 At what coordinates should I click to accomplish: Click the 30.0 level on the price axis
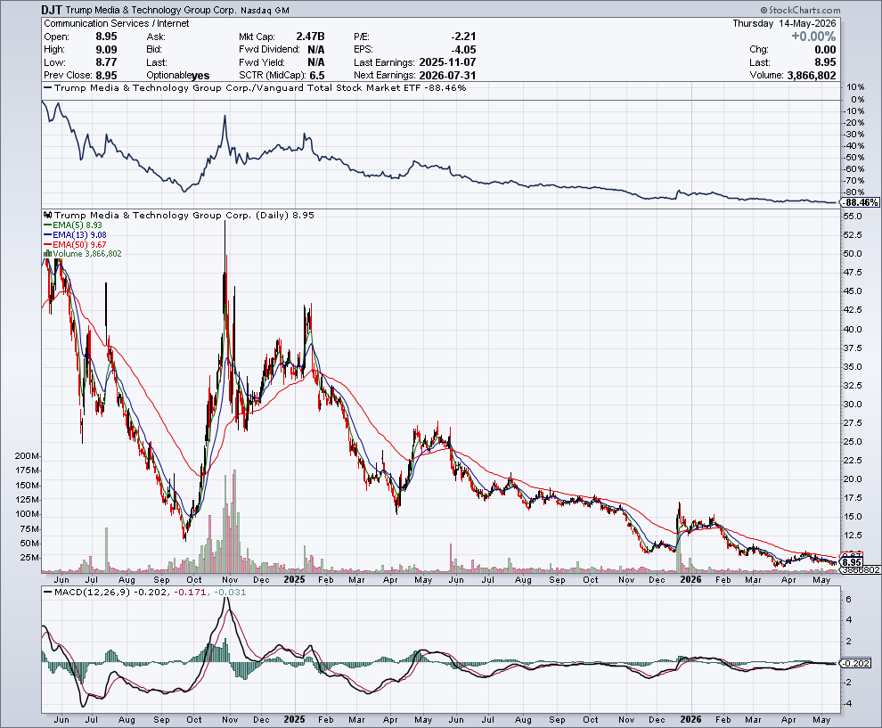tap(853, 404)
